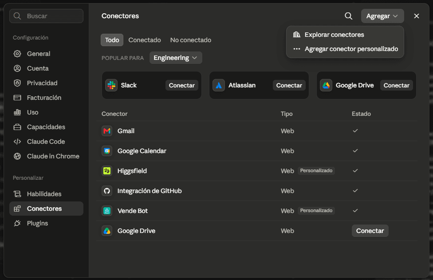Click the Gmail connector name
Viewport: 433px width, 280px height.
pyautogui.click(x=126, y=131)
